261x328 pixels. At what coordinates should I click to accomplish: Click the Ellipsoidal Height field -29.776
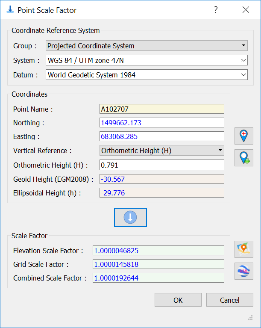pos(162,193)
